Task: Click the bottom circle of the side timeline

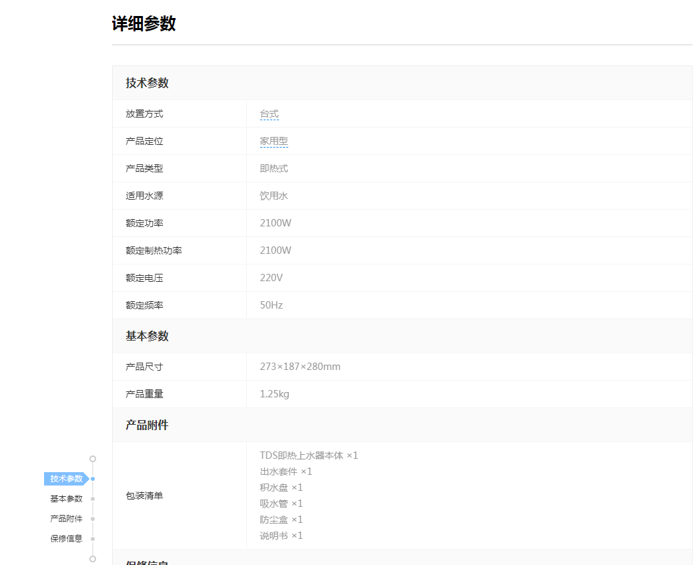Action: point(93,559)
